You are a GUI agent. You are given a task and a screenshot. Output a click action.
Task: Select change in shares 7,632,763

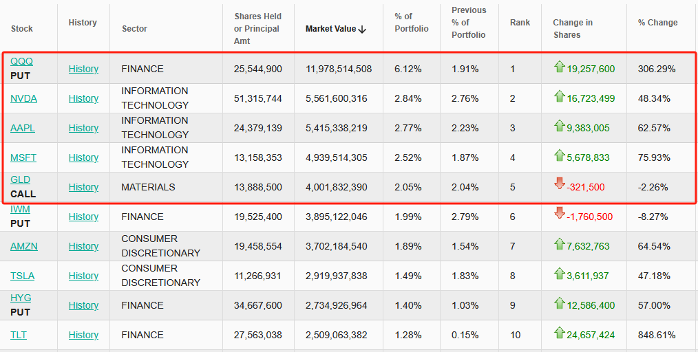click(x=588, y=246)
